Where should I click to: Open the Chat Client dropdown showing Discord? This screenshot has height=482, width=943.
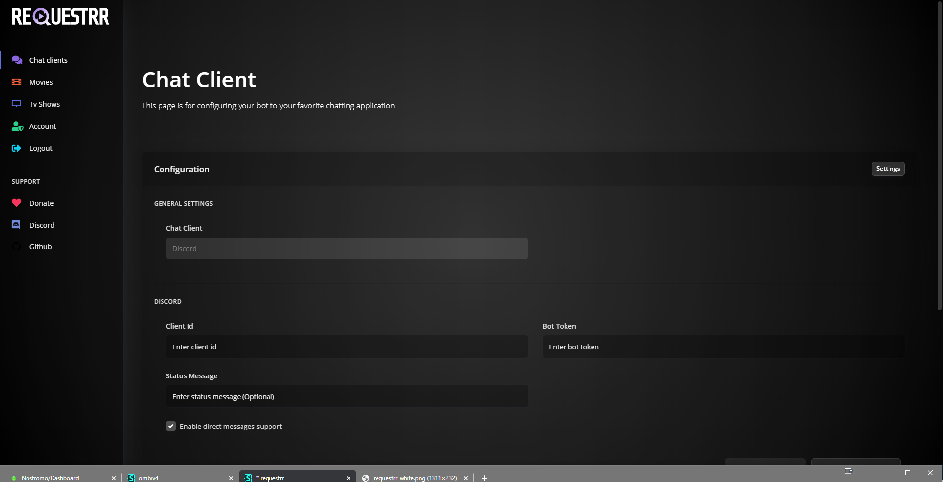[x=347, y=248]
